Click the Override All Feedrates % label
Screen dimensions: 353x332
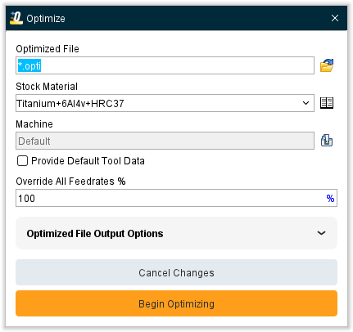pyautogui.click(x=70, y=182)
